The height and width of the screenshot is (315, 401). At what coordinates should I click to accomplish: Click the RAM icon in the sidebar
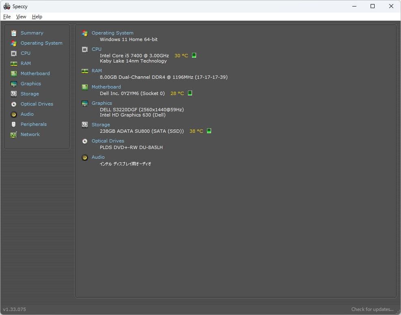pos(14,63)
